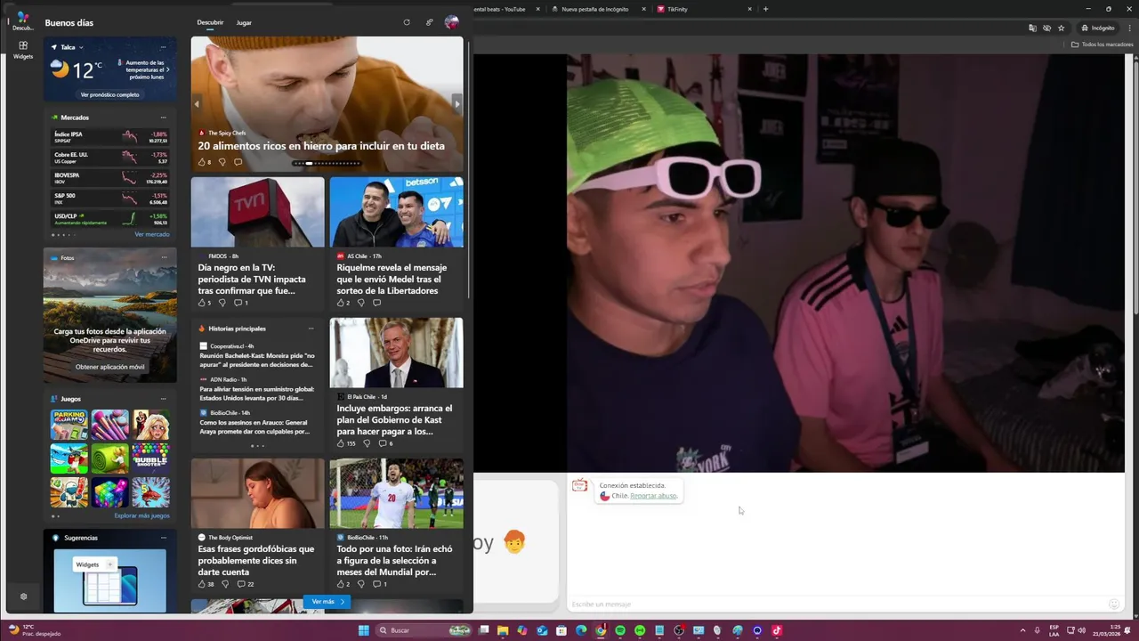This screenshot has height=641, width=1139.
Task: Open Ver mercado link
Action: click(152, 234)
